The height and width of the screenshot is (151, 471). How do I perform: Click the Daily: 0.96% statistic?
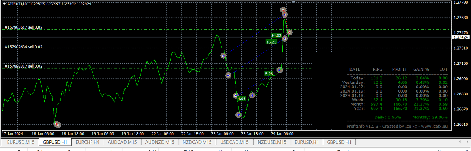(x=388, y=117)
